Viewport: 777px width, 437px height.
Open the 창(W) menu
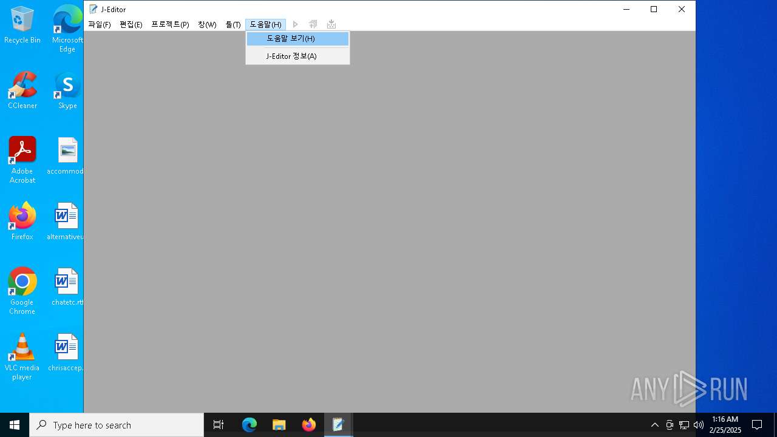coord(207,24)
